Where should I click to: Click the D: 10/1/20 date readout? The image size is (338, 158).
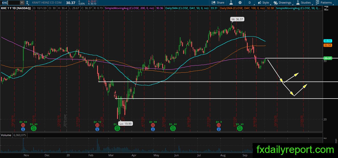pyautogui.click(x=40, y=8)
